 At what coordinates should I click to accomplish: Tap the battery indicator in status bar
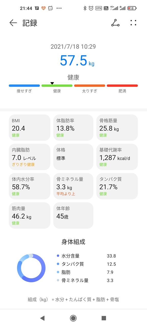132,8
